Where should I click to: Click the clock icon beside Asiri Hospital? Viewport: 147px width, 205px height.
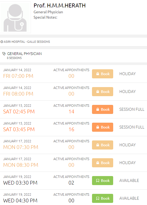coord(2,42)
